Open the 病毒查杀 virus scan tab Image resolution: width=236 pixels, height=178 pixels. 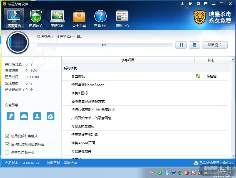(x=14, y=18)
